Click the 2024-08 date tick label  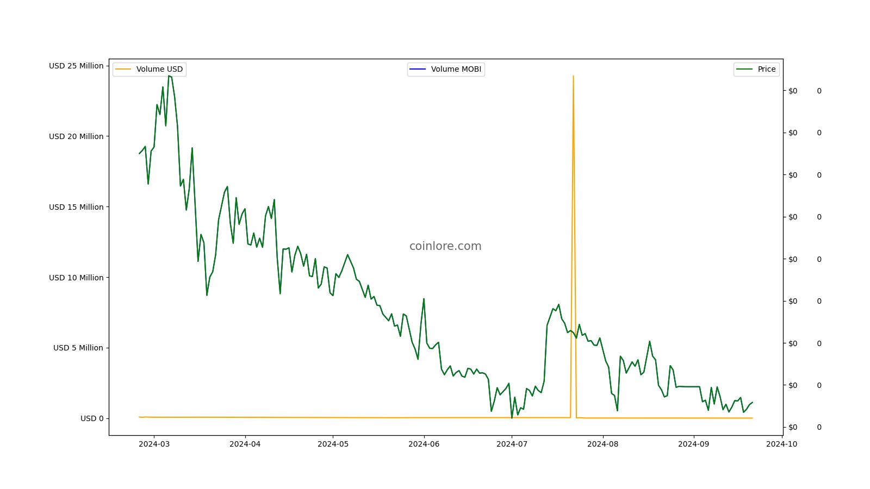[602, 444]
